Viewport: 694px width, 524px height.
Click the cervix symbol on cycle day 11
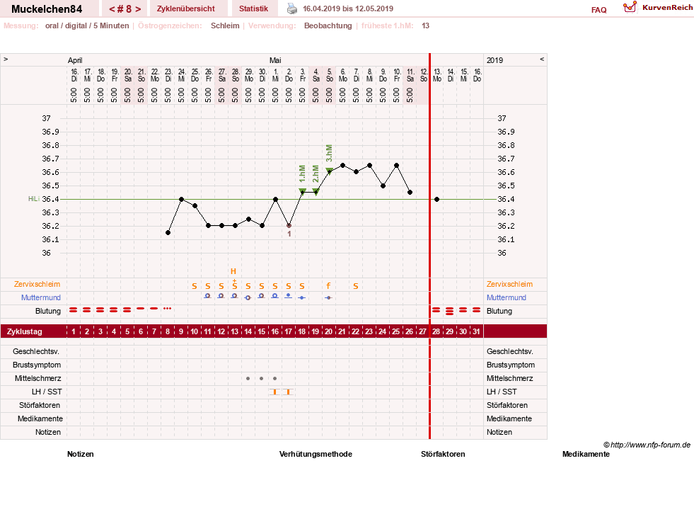click(x=207, y=296)
